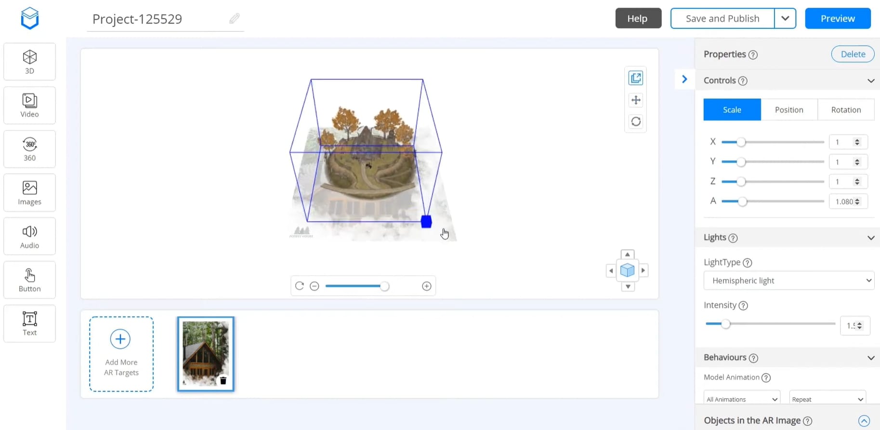Reset the canvas zoom
This screenshot has height=430, width=880.
(300, 286)
